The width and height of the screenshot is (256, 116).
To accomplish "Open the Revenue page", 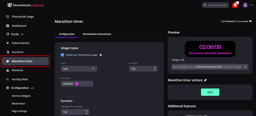I will coord(17,70).
